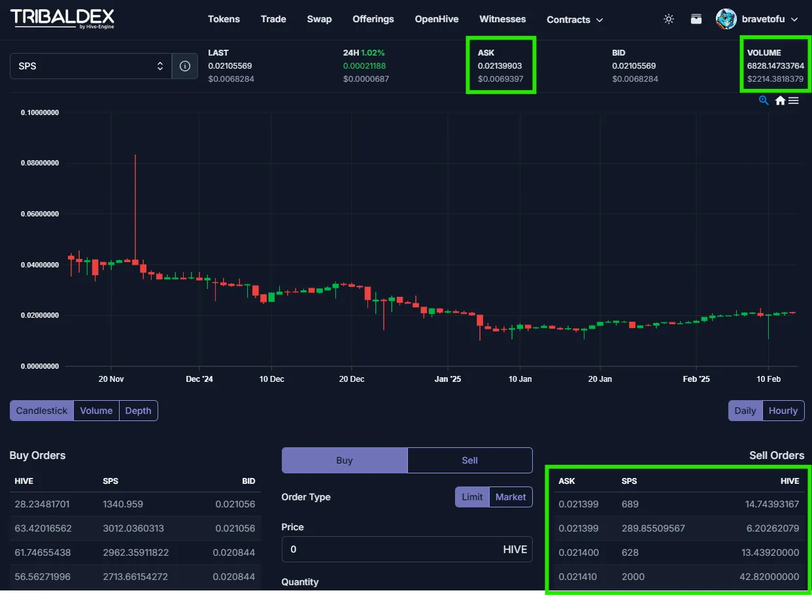Go to the Trade page

point(273,19)
